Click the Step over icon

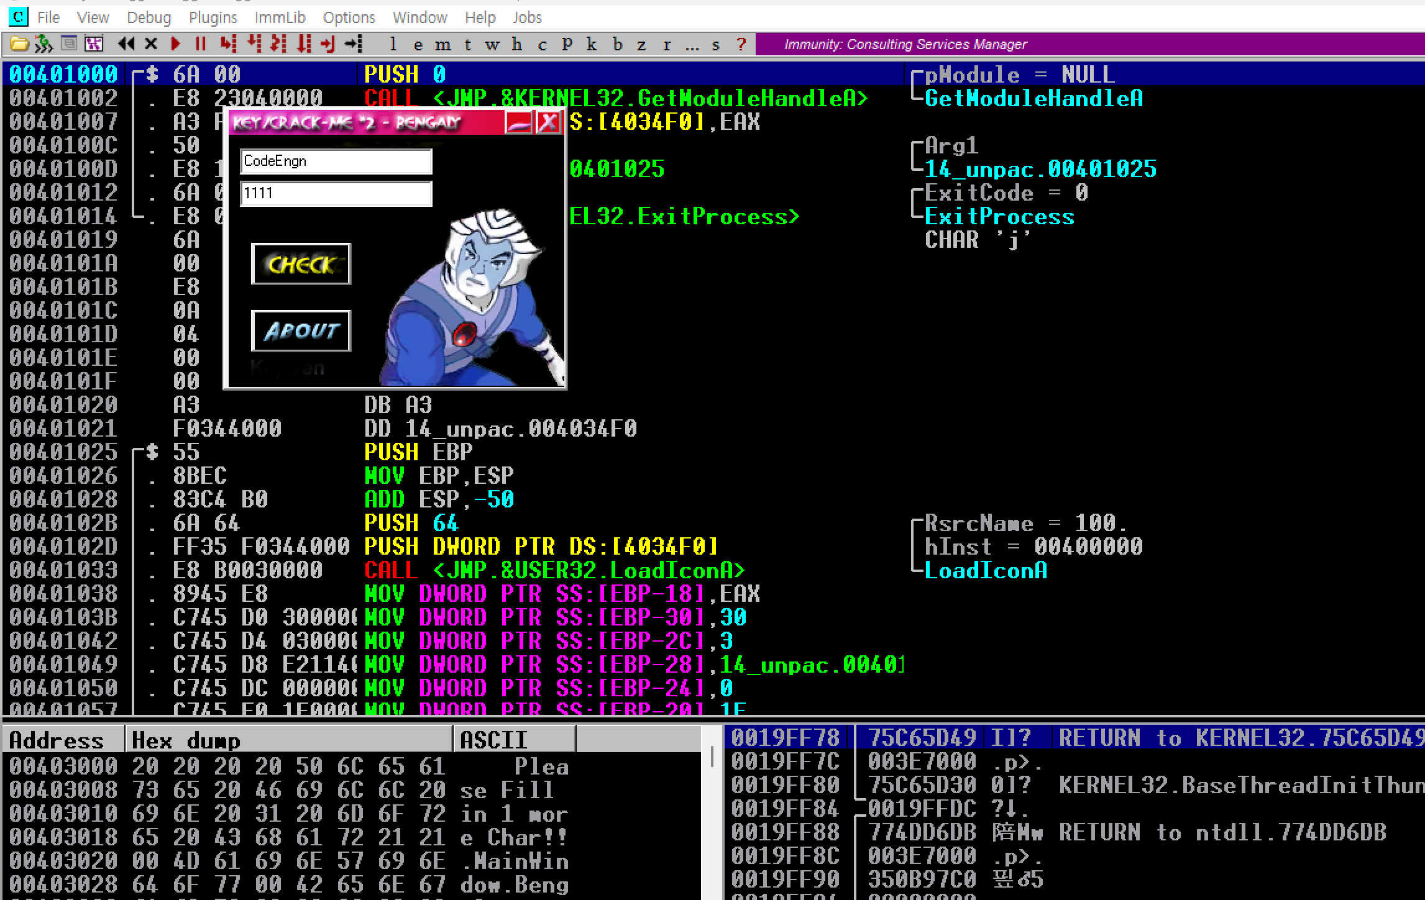click(254, 44)
